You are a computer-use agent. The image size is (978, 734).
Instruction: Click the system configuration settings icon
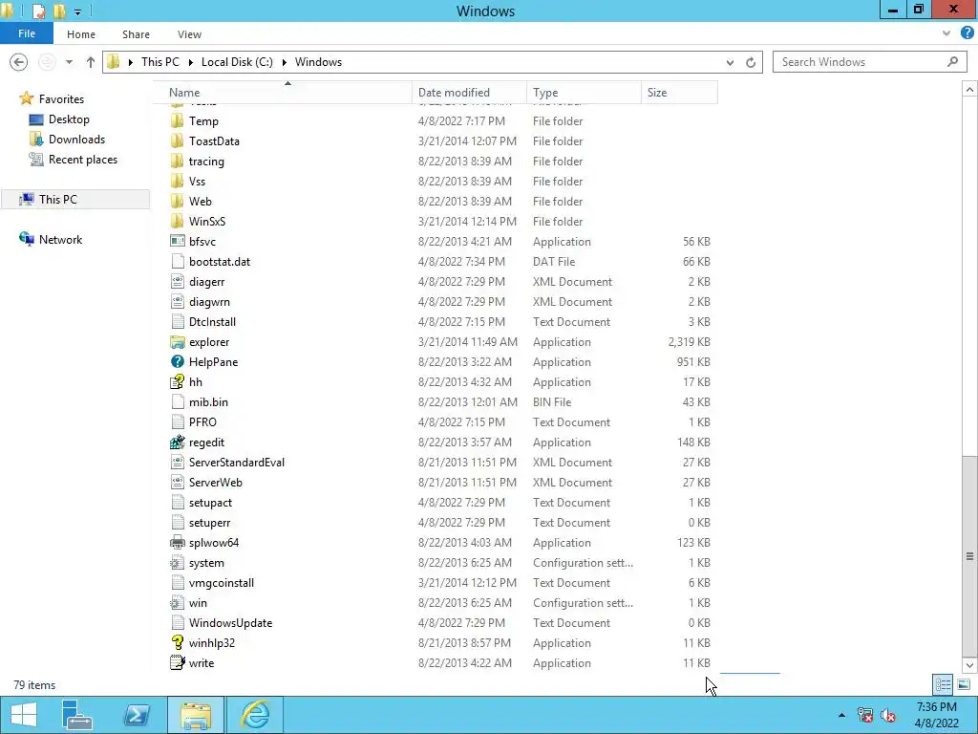click(x=177, y=563)
